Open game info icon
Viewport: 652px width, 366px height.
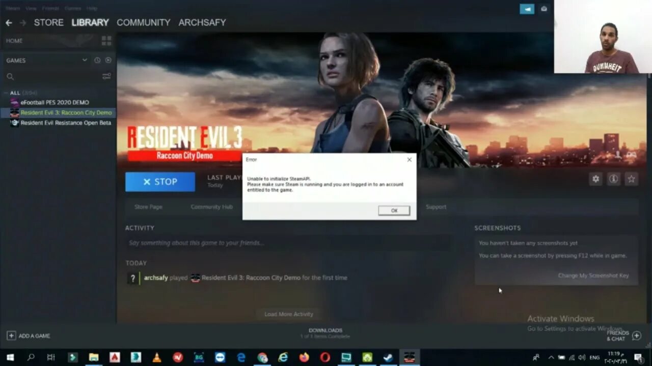(613, 179)
